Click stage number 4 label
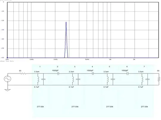This screenshot has width=161, height=120. point(92,67)
